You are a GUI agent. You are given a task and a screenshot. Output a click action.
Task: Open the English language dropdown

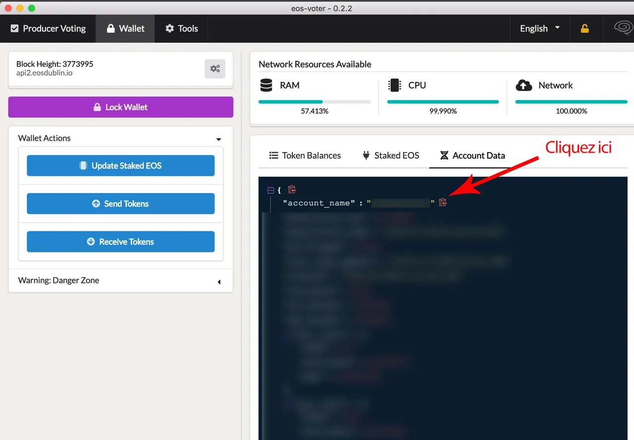tap(540, 28)
